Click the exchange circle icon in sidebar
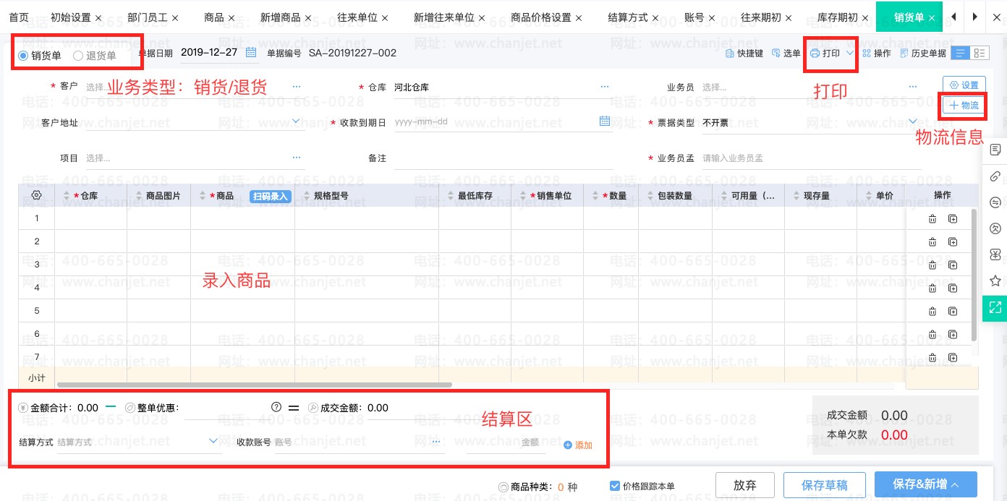This screenshot has width=1007, height=501. pos(995,202)
